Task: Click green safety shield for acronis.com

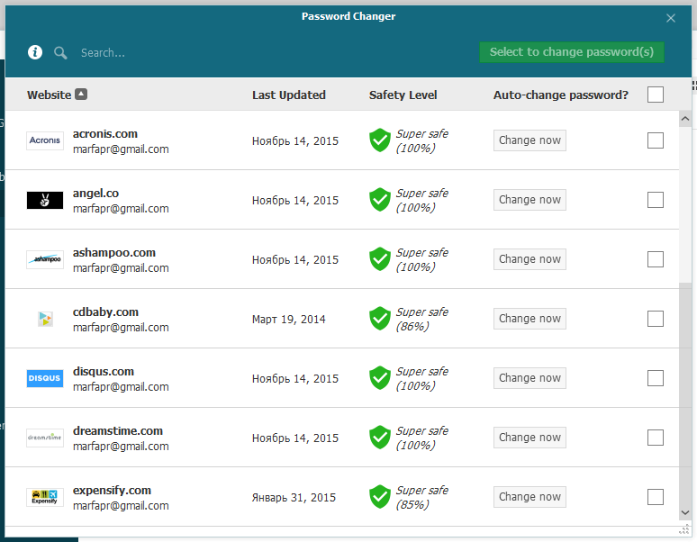Action: (x=380, y=140)
